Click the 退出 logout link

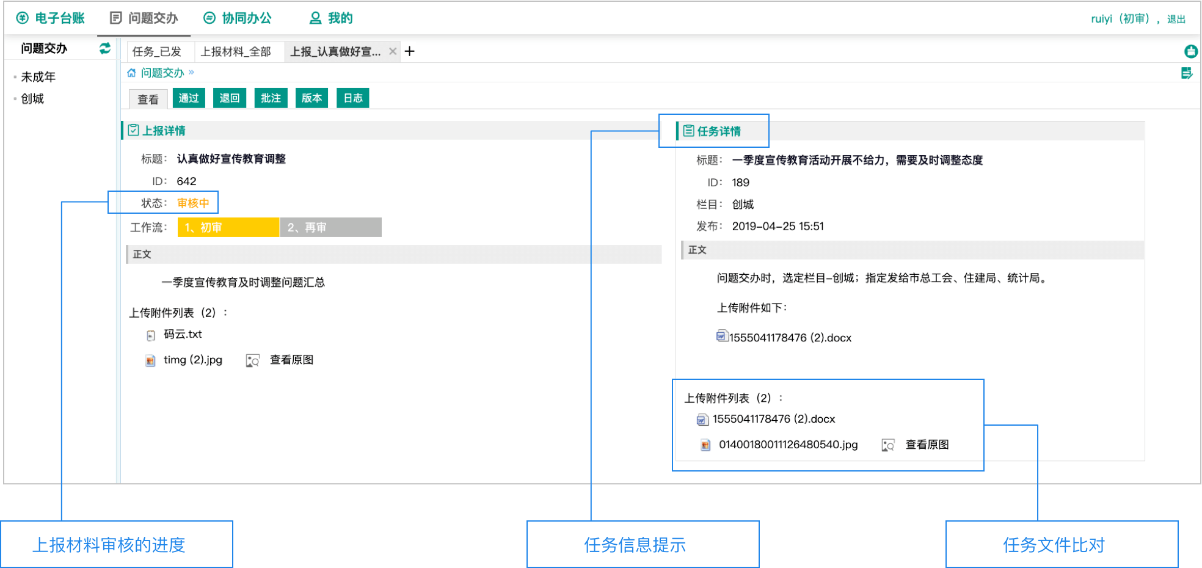click(x=1176, y=19)
